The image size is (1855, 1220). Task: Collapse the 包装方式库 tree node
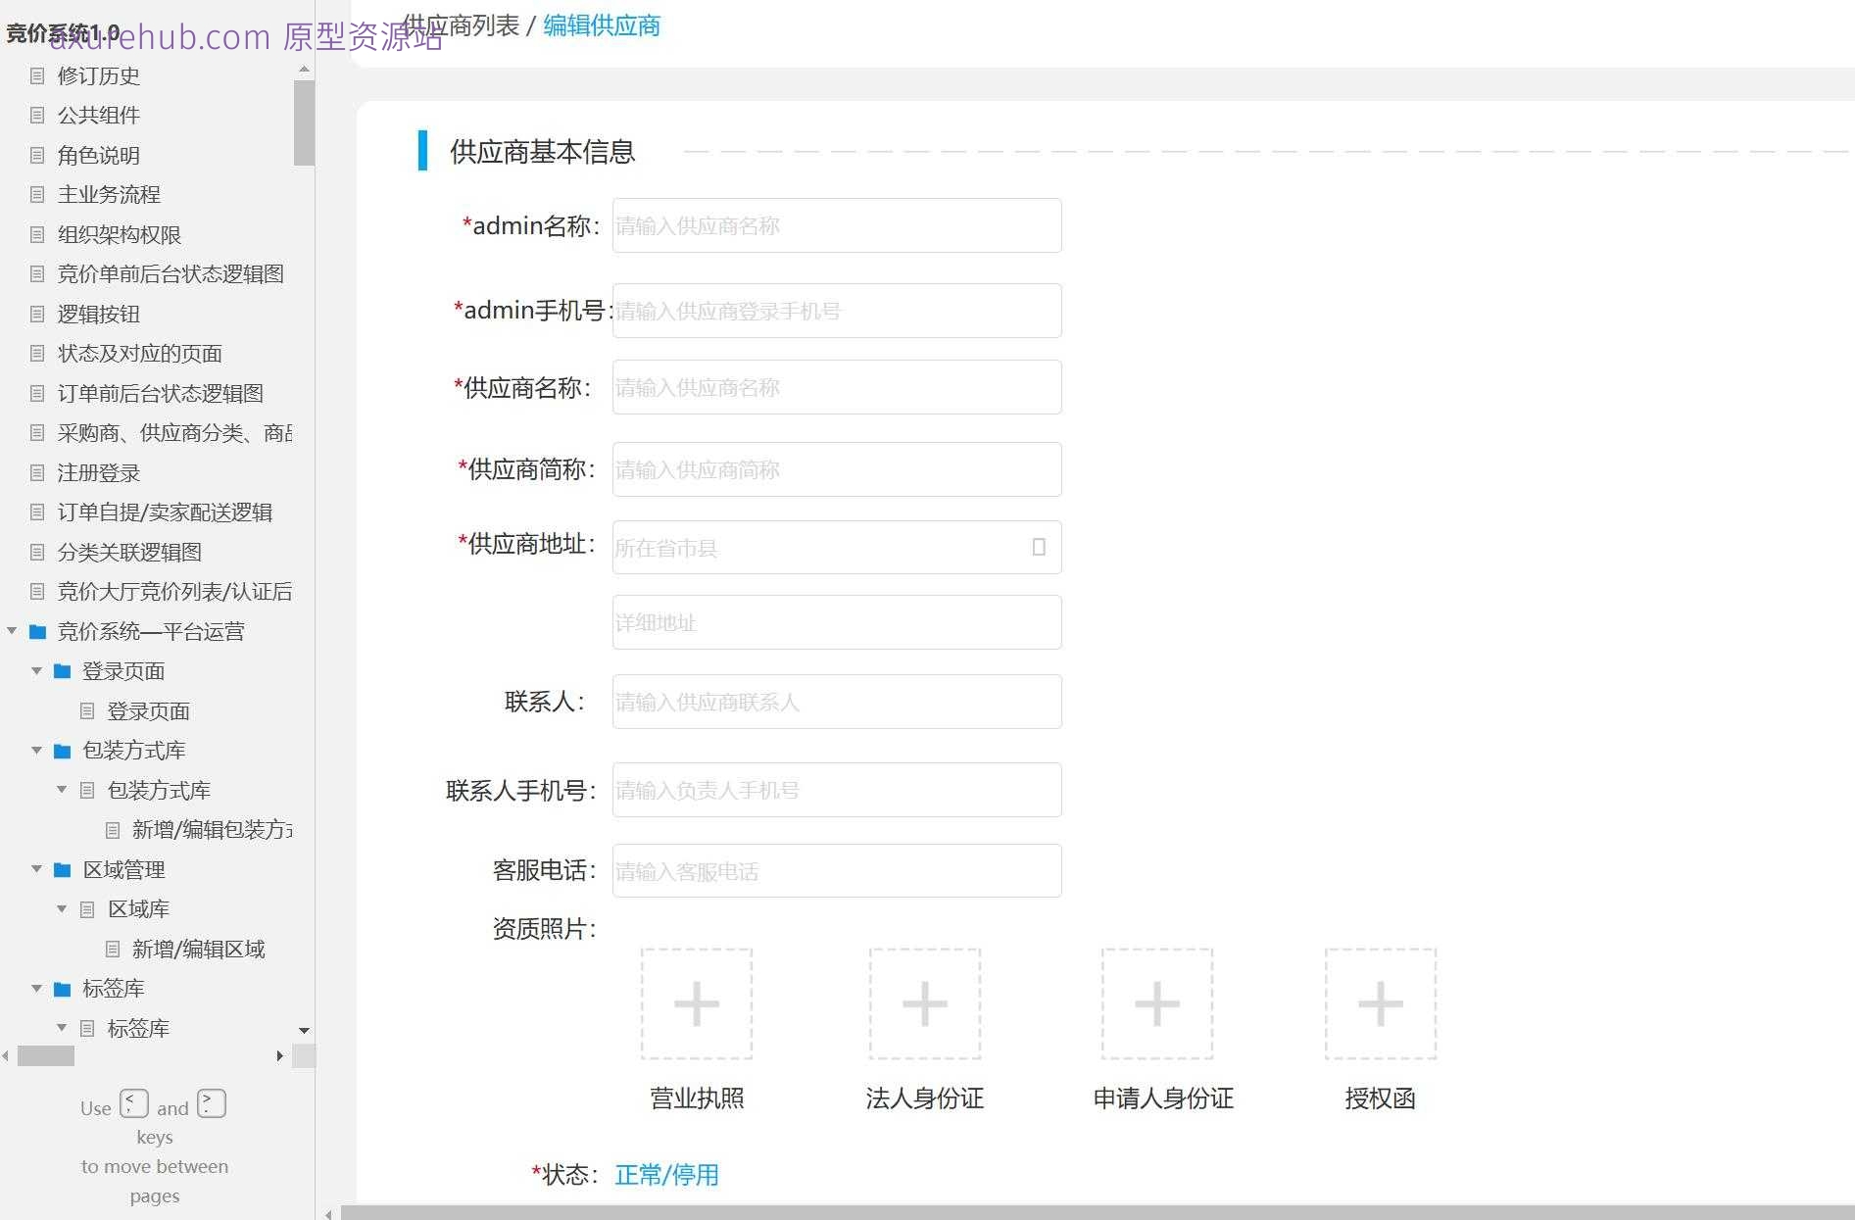[x=38, y=750]
